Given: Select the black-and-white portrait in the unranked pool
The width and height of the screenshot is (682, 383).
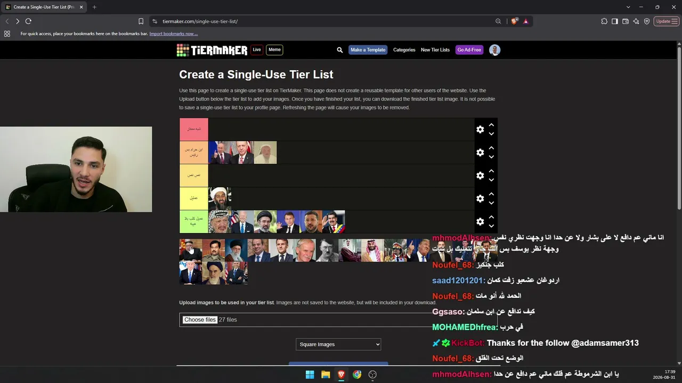Looking at the screenshot, I should coord(327,250).
